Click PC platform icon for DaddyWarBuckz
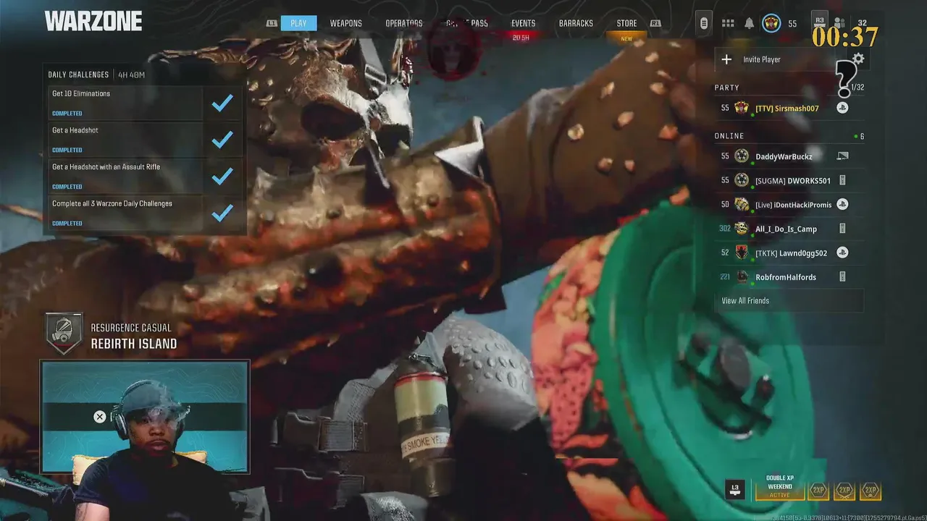The height and width of the screenshot is (521, 927). 842,156
